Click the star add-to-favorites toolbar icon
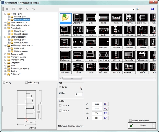Viewport: 159px width, 132px height. coord(20,9)
